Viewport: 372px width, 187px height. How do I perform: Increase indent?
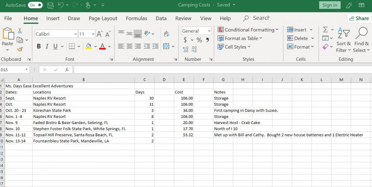[155, 46]
